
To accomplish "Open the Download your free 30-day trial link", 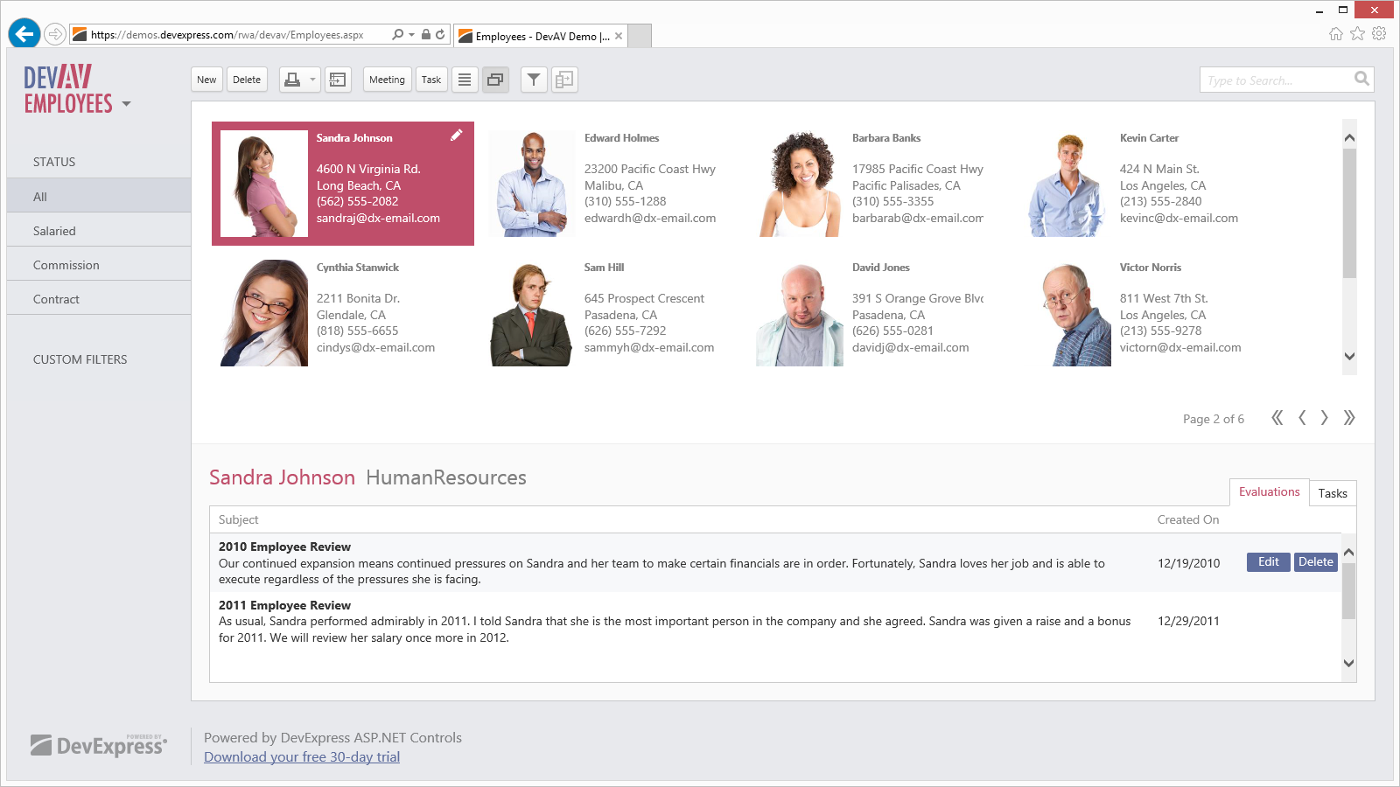I will pos(302,757).
